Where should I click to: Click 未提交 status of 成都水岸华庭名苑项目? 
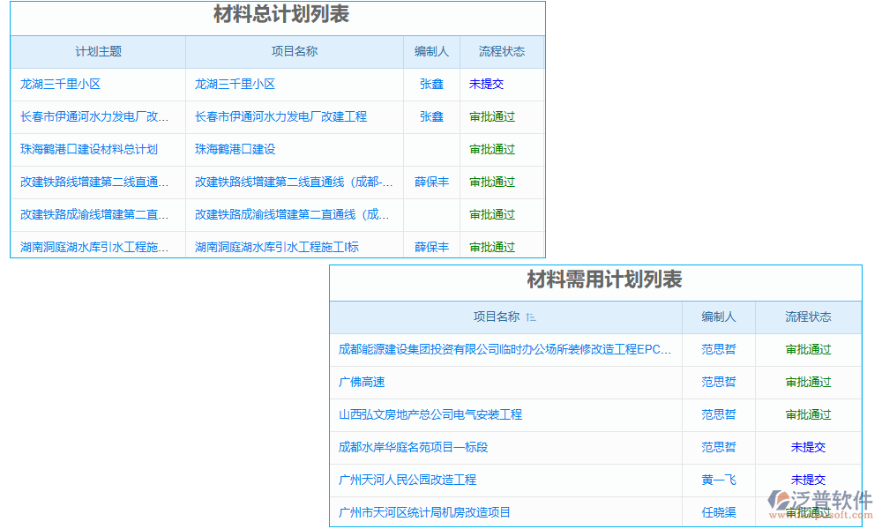coord(808,447)
